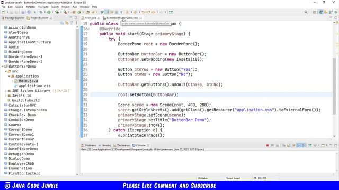
Task: Switch to ButtonBar$ButtonData.class tab
Action: coord(122,18)
